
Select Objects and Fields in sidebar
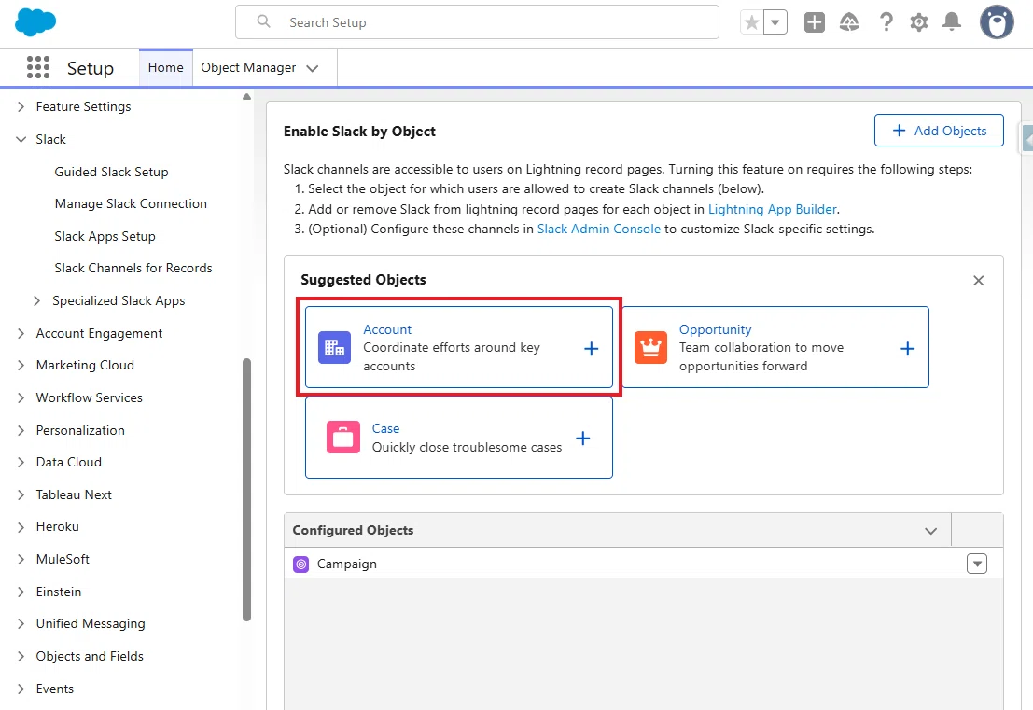90,657
